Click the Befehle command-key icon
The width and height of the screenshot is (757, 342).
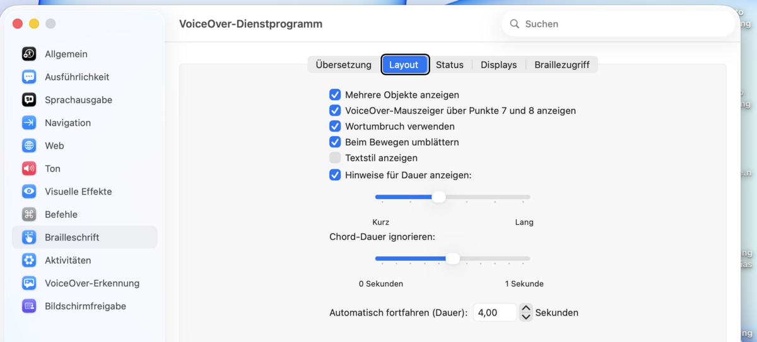tap(29, 214)
